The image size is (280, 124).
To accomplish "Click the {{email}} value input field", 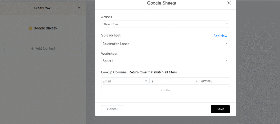I will click(215, 81).
